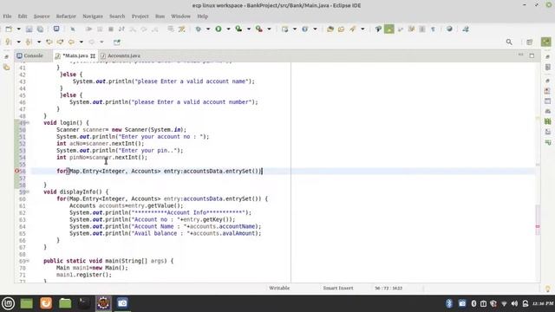The height and width of the screenshot is (312, 555).
Task: Open the Search menu
Action: click(117, 16)
